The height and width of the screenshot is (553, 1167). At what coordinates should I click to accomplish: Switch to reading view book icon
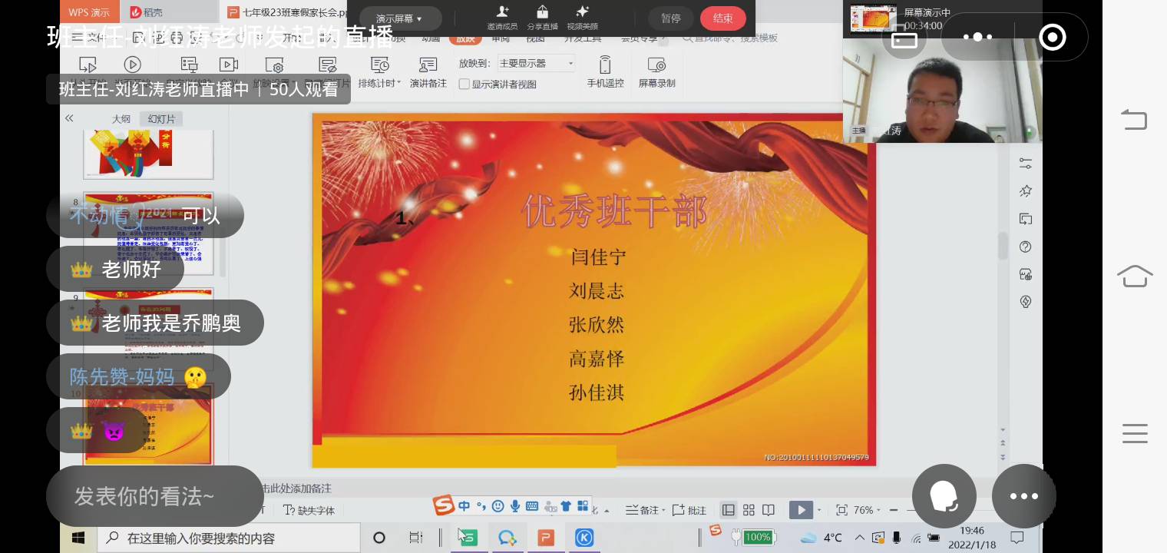click(769, 510)
